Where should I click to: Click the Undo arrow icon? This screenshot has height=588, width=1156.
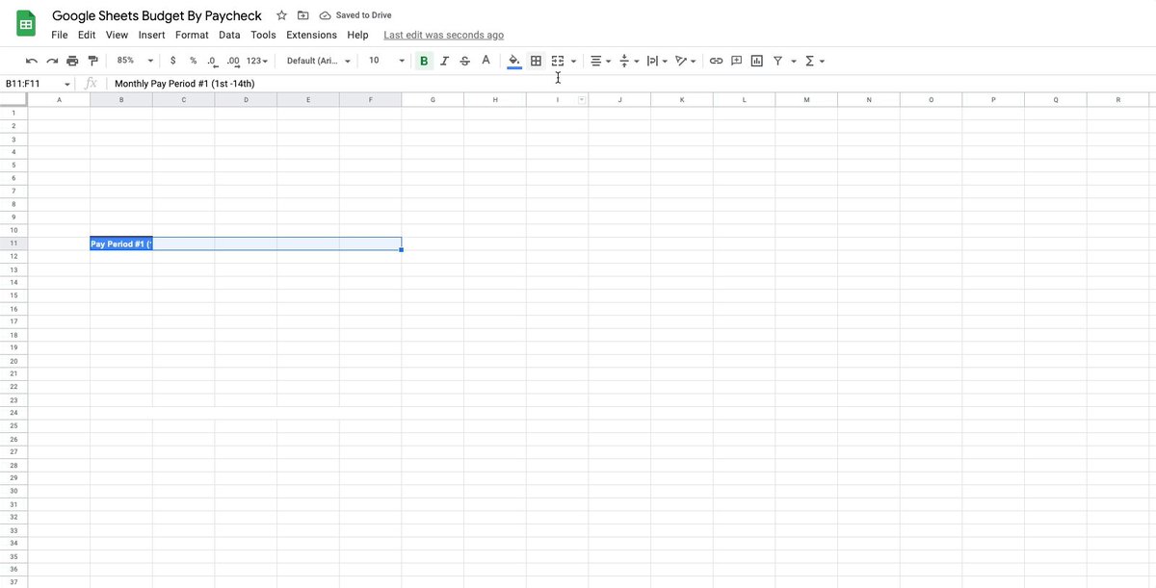click(32, 61)
